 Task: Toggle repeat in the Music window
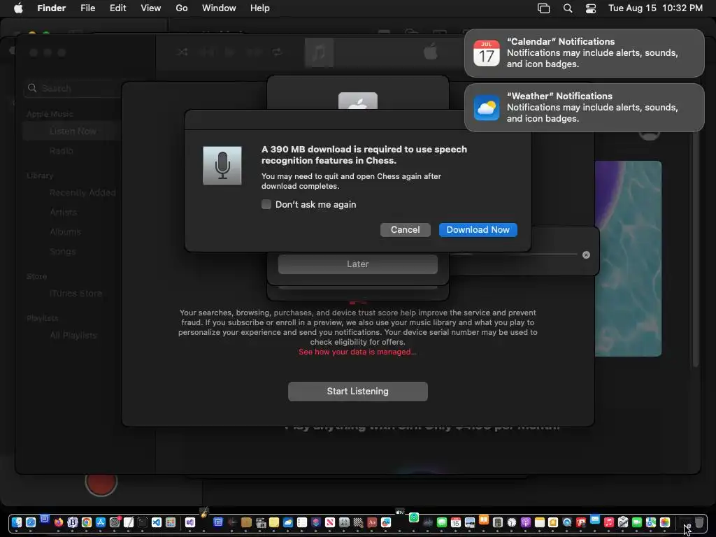(277, 52)
